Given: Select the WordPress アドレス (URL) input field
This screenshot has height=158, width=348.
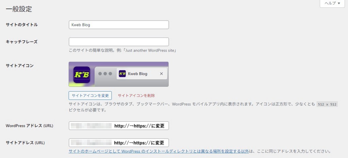Looking at the screenshot, I should (x=119, y=126).
